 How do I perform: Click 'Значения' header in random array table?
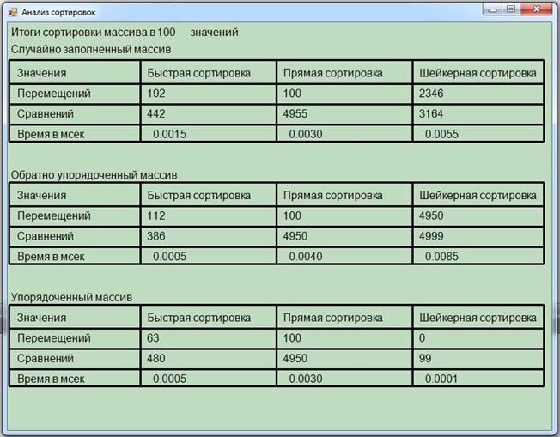pyautogui.click(x=75, y=73)
